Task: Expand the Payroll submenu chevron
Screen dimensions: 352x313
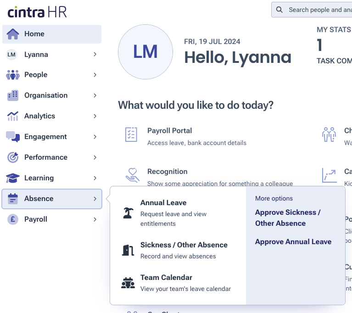Action: click(x=95, y=219)
